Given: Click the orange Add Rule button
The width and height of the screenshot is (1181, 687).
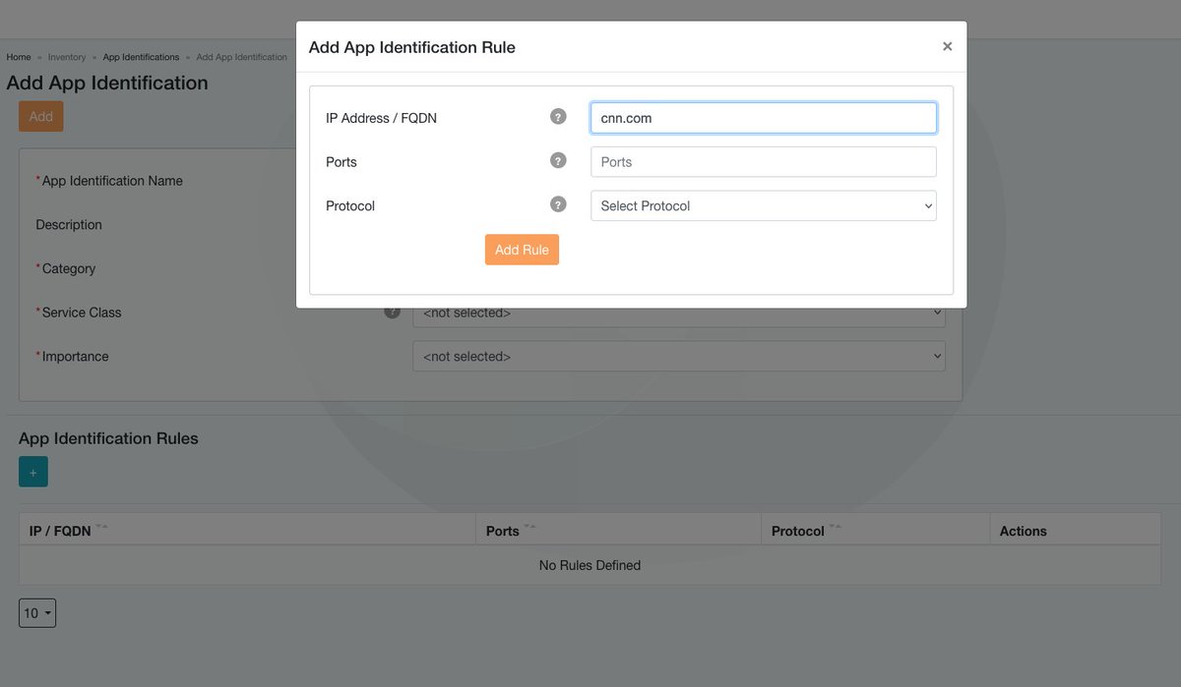Looking at the screenshot, I should [522, 250].
